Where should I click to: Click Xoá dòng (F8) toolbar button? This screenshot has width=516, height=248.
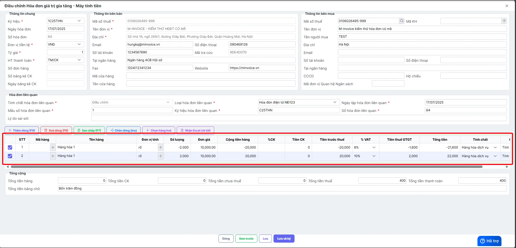(x=56, y=130)
